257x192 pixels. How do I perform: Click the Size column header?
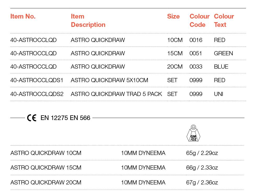(x=173, y=16)
